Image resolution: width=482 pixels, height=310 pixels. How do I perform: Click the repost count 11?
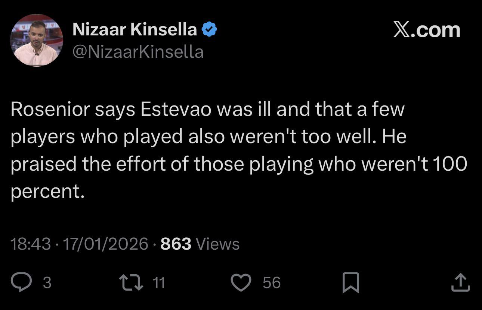coord(159,282)
